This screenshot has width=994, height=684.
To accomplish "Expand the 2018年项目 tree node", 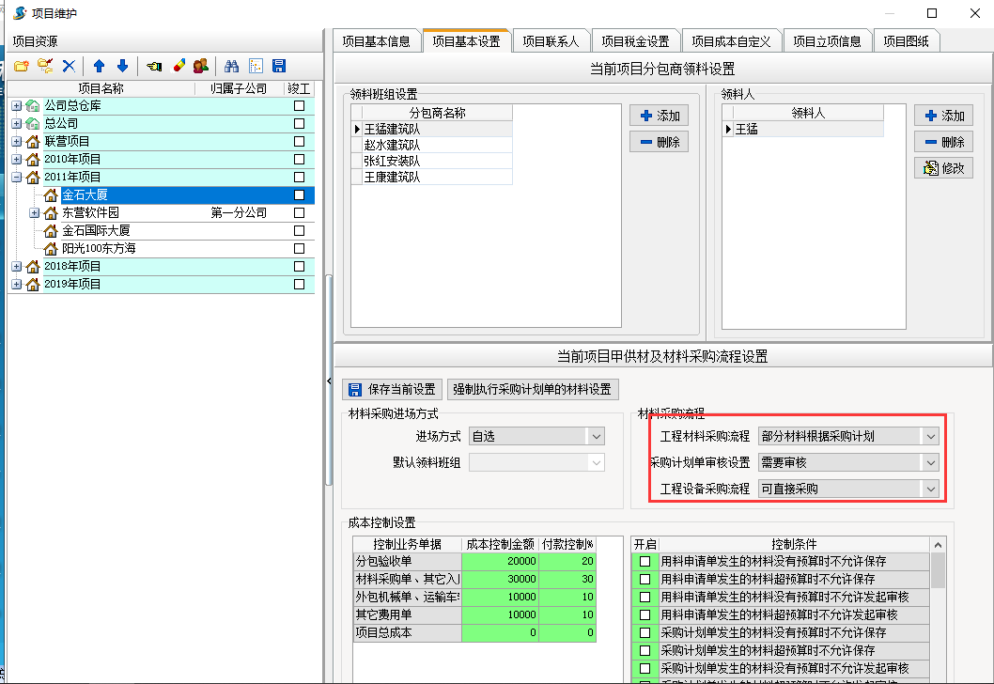I will (x=16, y=267).
